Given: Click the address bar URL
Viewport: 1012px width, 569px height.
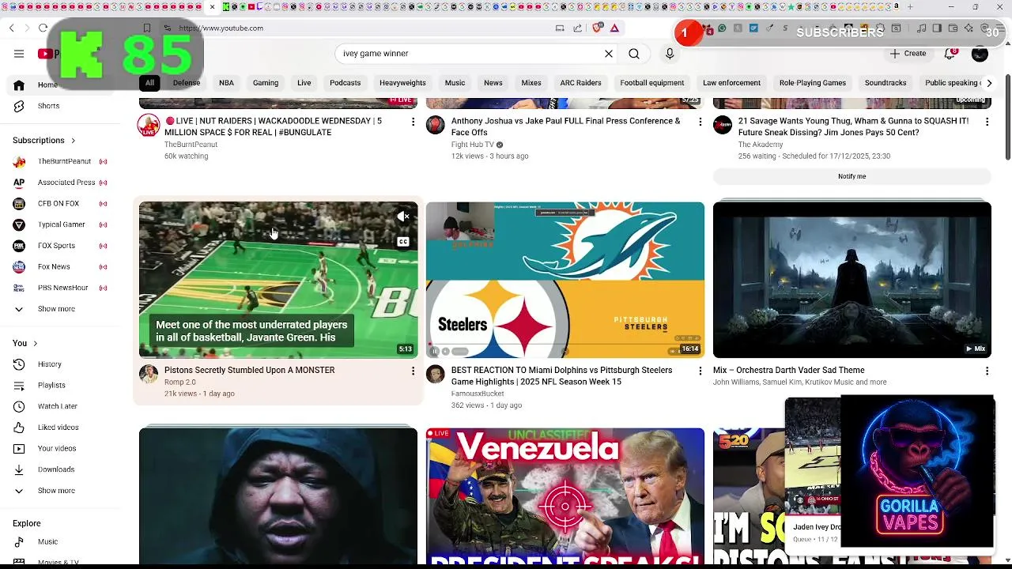Looking at the screenshot, I should point(221,28).
